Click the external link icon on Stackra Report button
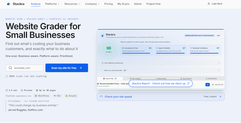 (188, 84)
